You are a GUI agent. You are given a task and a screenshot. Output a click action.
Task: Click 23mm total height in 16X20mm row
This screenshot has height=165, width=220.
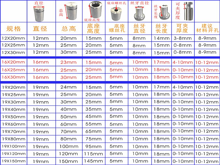[68, 62]
